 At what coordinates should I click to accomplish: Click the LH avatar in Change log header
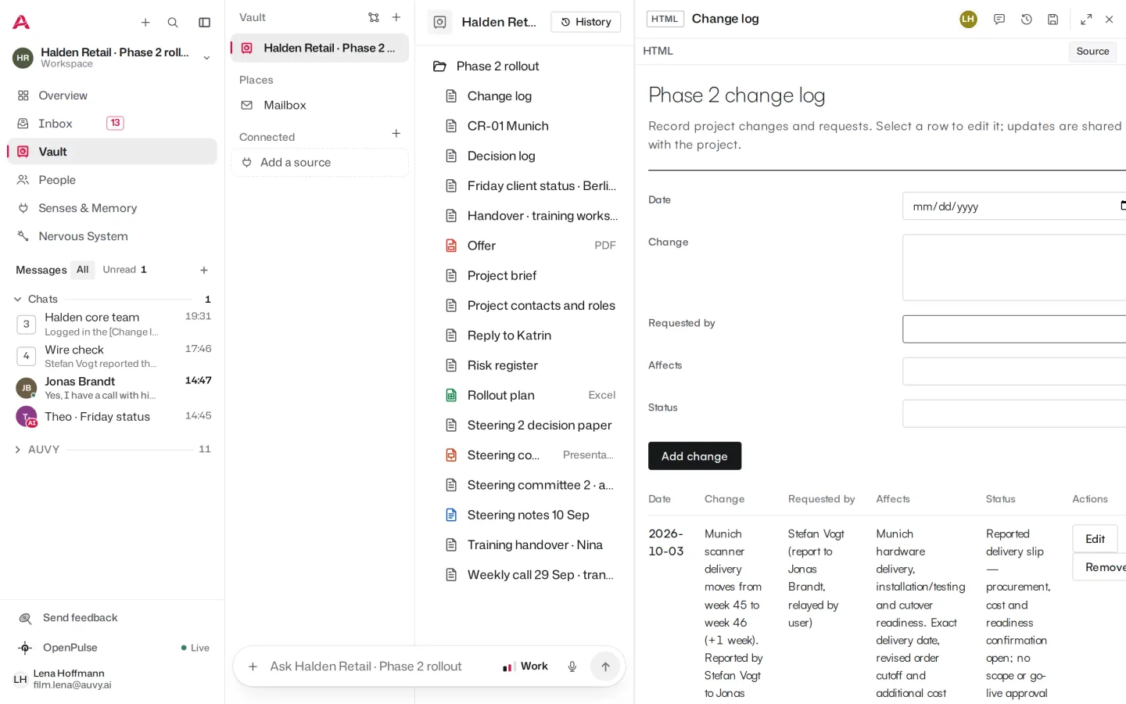click(x=968, y=19)
